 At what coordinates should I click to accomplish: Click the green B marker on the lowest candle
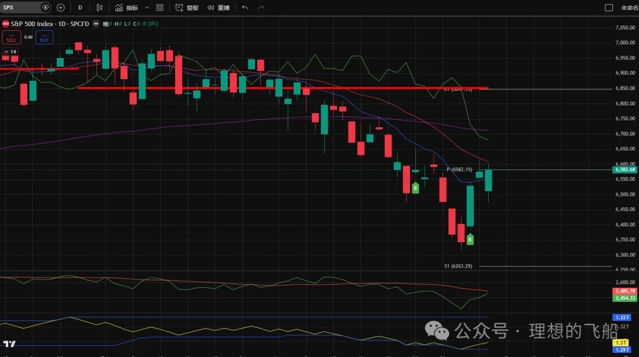470,239
